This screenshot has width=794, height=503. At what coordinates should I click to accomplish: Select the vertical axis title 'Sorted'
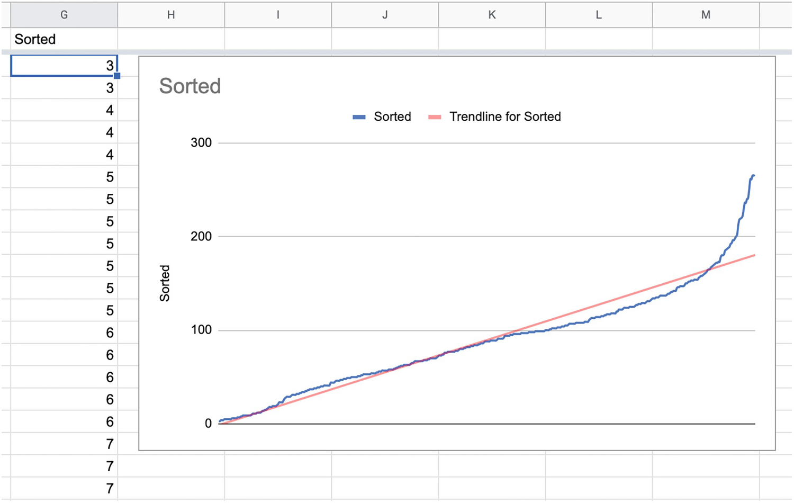coord(165,283)
